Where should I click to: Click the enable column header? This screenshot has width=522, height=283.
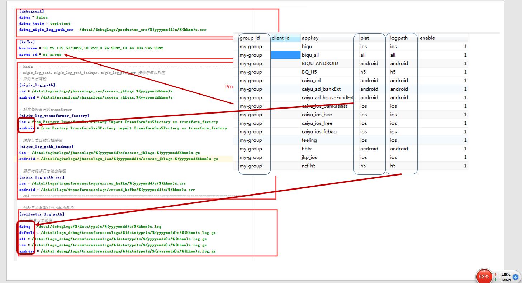pyautogui.click(x=427, y=38)
